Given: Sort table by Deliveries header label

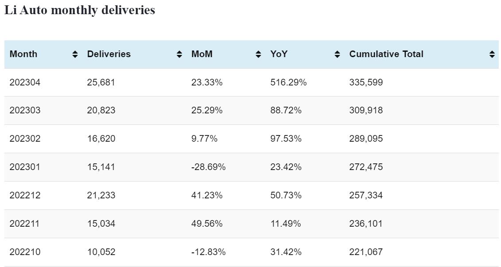Looking at the screenshot, I should tap(109, 54).
